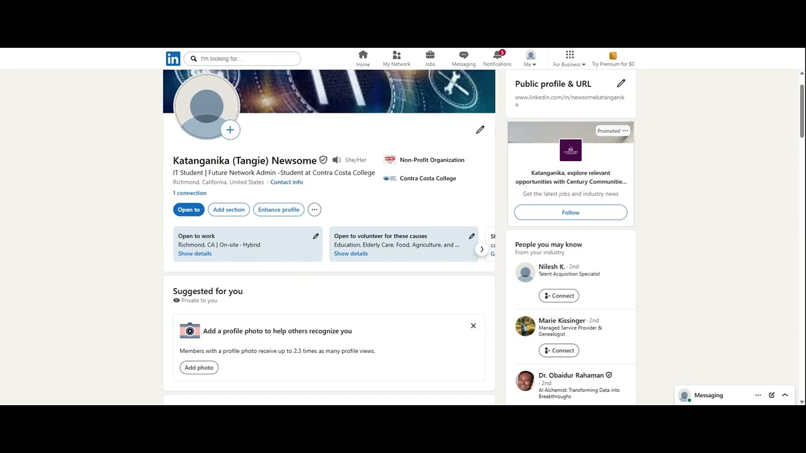
Task: Click the She/Her pronoun text
Action: click(356, 160)
